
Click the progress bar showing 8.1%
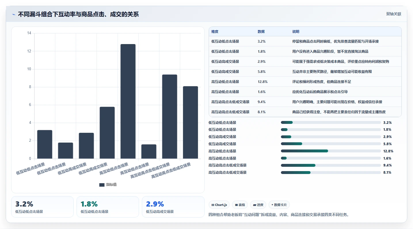[x=331, y=173]
